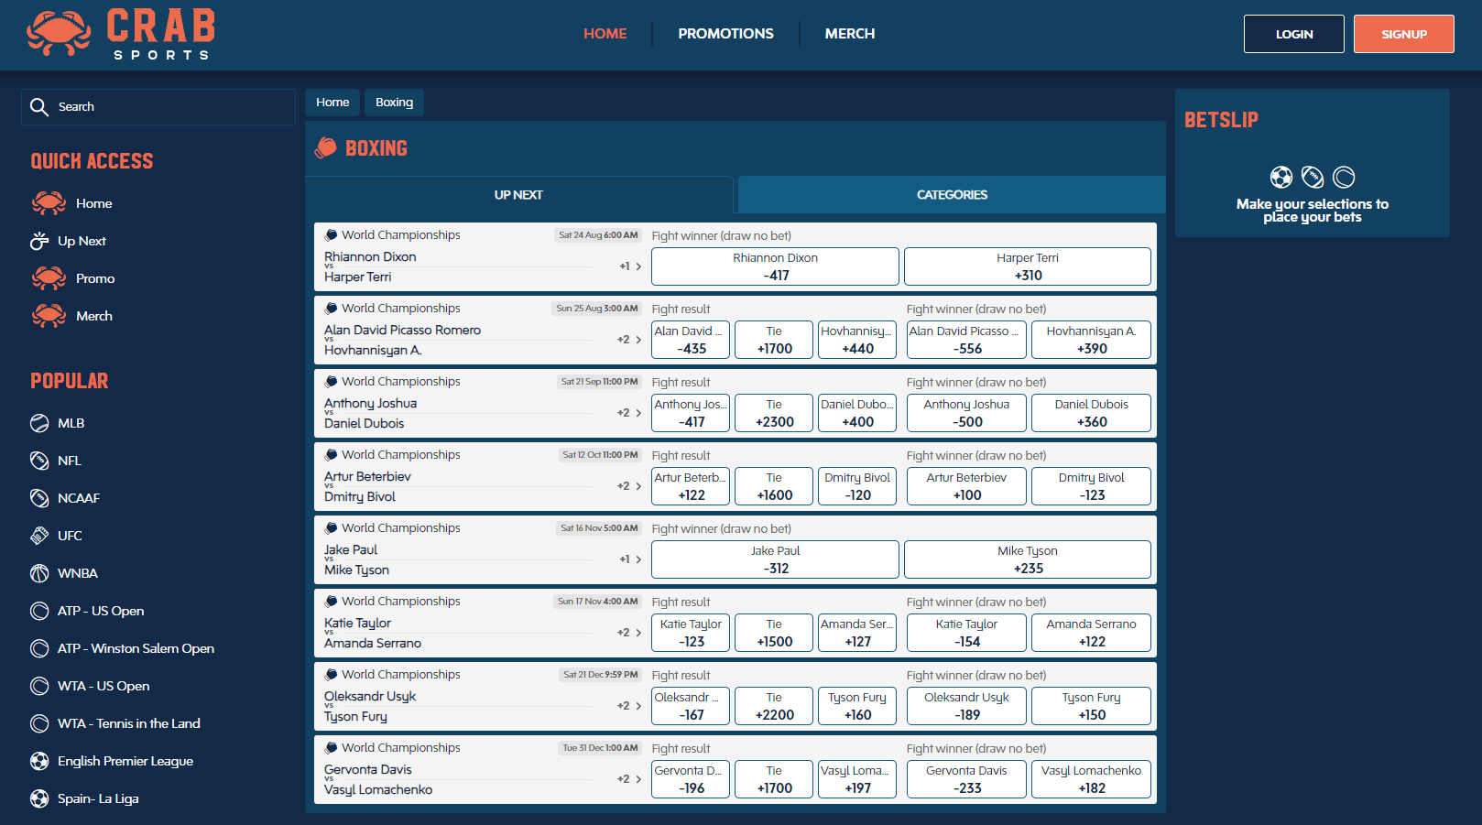Click the WTA - Tennis in the Land icon
Screen dimensions: 1482x825
click(39, 723)
